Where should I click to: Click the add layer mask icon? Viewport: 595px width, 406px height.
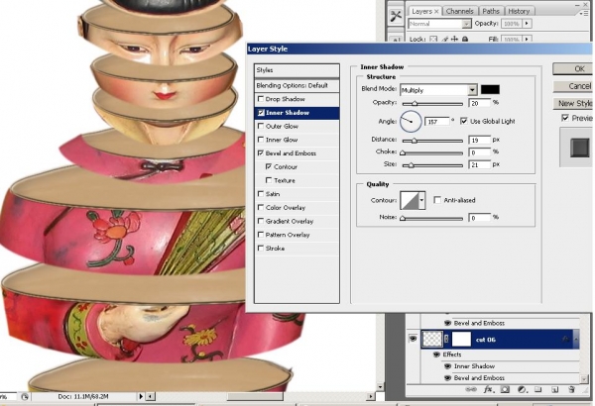(505, 390)
